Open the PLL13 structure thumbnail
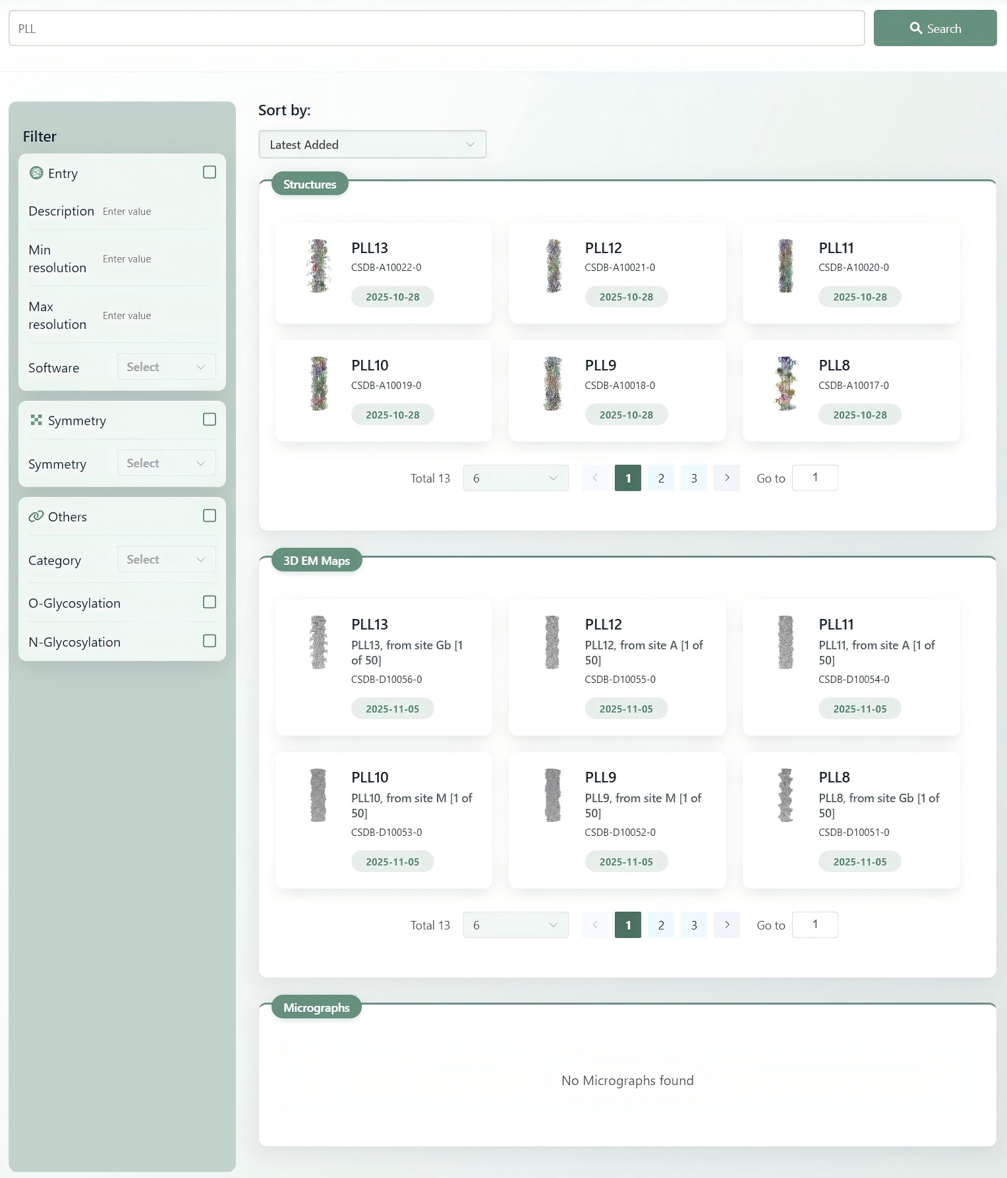Screen dimensions: 1007x1178 [x=319, y=266]
